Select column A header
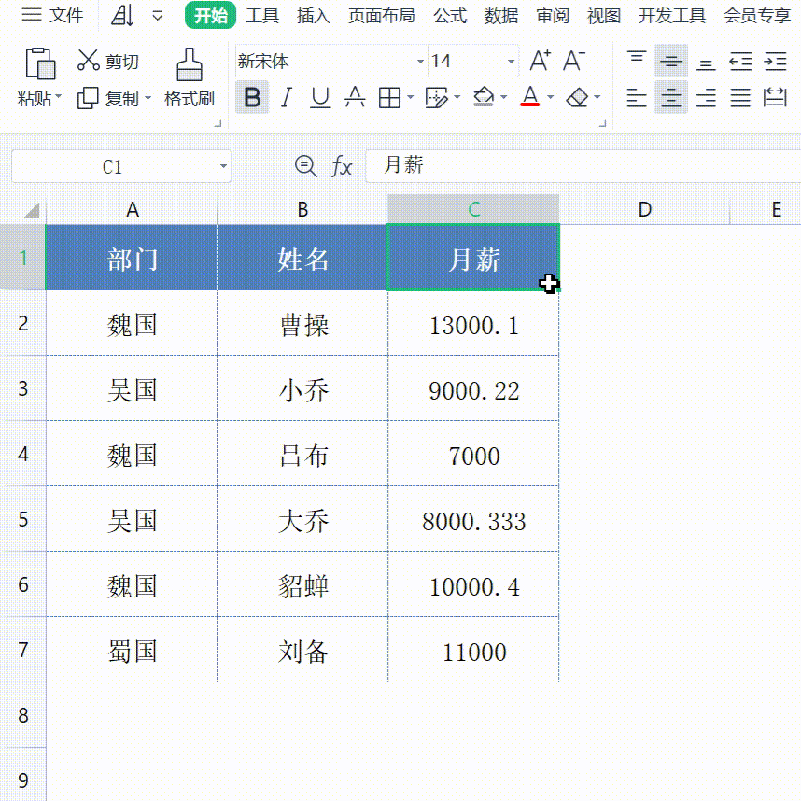The height and width of the screenshot is (801, 801). [132, 209]
